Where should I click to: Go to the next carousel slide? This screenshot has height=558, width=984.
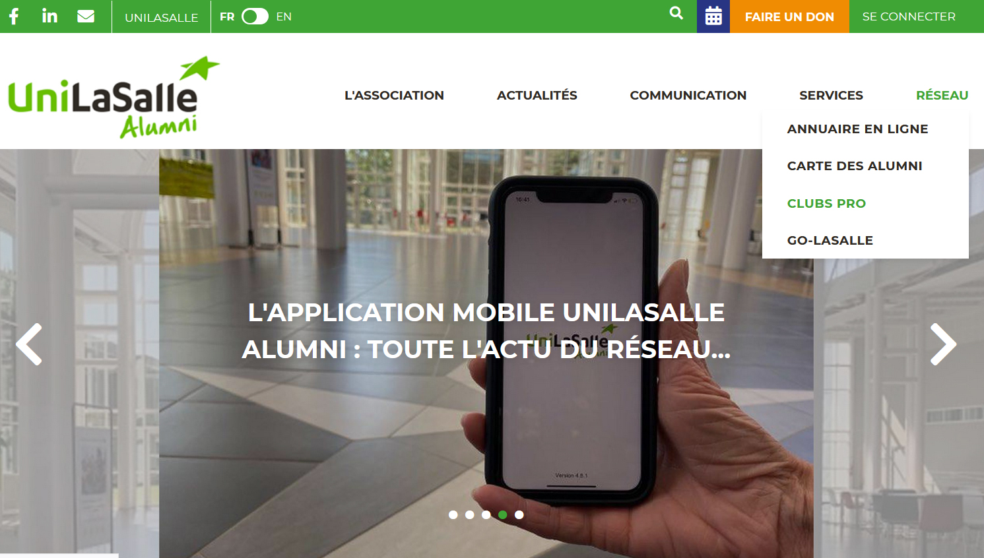click(943, 344)
